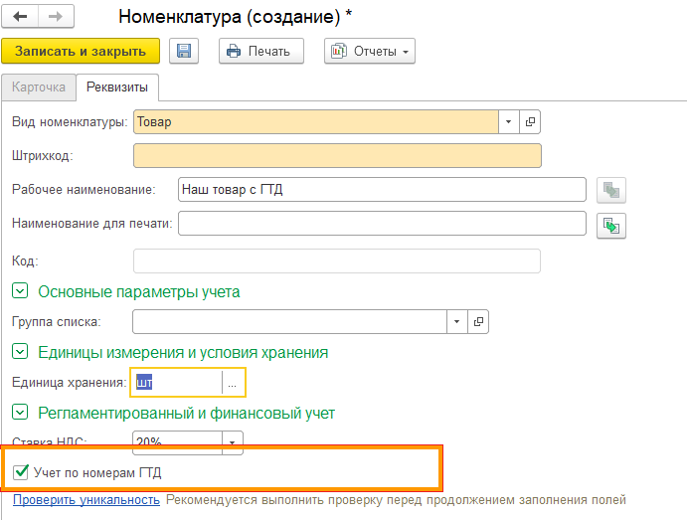Click the 'Проверить уникальность' link
The image size is (687, 520).
pyautogui.click(x=86, y=500)
